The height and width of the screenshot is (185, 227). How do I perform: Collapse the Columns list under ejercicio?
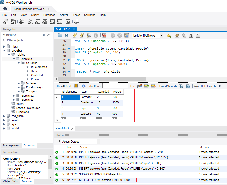18,63
